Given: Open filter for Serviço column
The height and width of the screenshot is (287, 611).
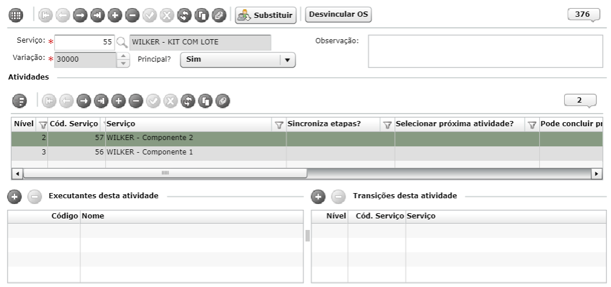Looking at the screenshot, I should [x=279, y=124].
